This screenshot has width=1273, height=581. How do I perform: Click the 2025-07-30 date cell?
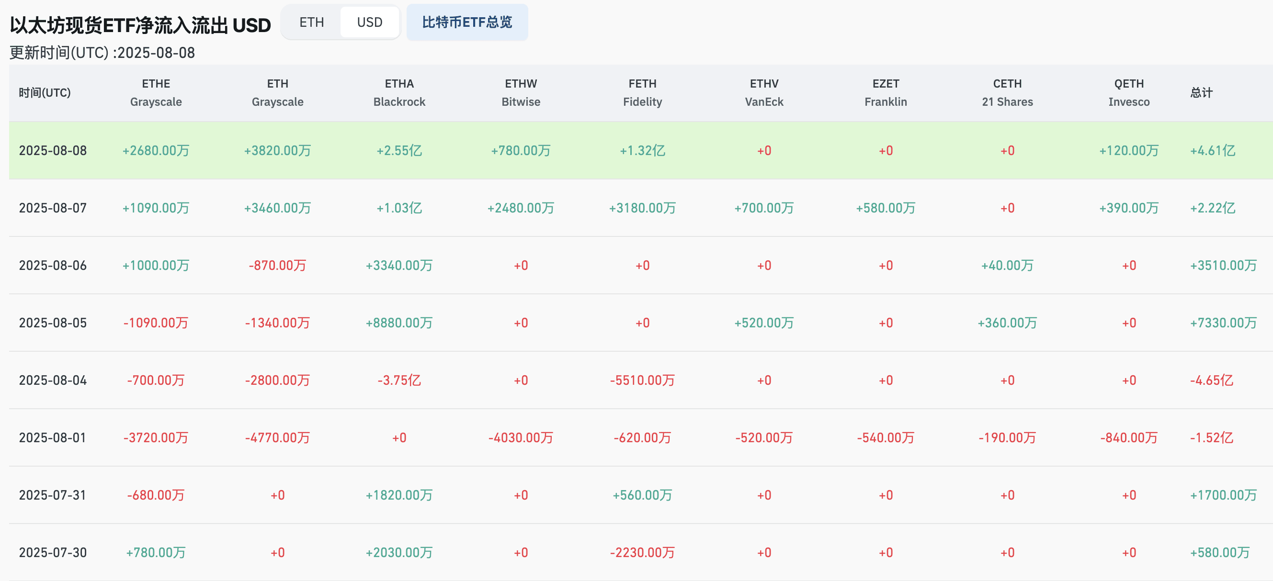[53, 552]
